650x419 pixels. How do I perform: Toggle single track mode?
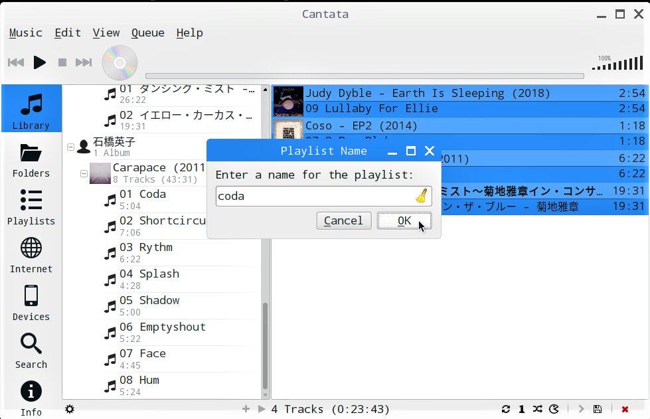pyautogui.click(x=521, y=410)
